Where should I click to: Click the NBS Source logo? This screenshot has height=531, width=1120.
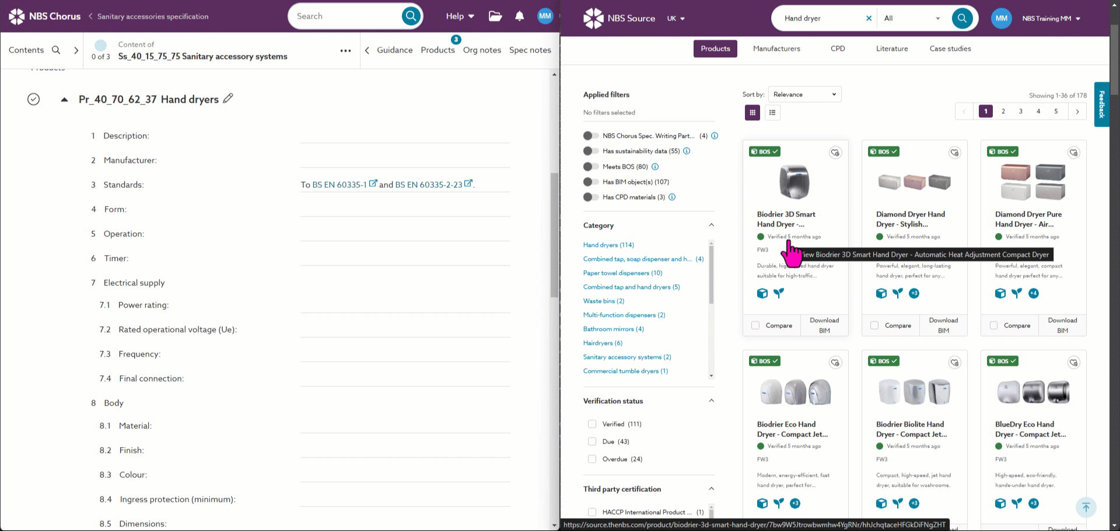pyautogui.click(x=619, y=19)
